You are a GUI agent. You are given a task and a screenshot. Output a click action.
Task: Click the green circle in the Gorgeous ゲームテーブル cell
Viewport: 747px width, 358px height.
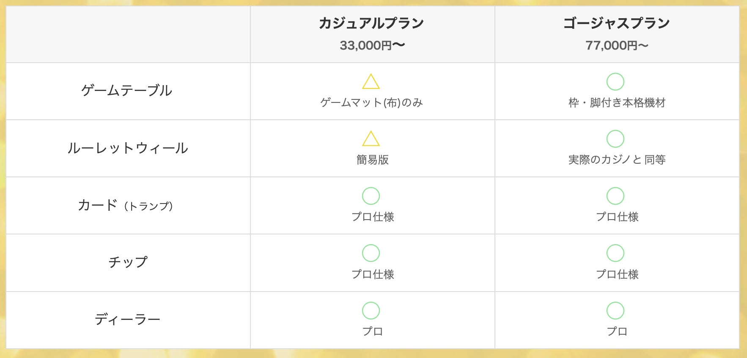(x=615, y=82)
